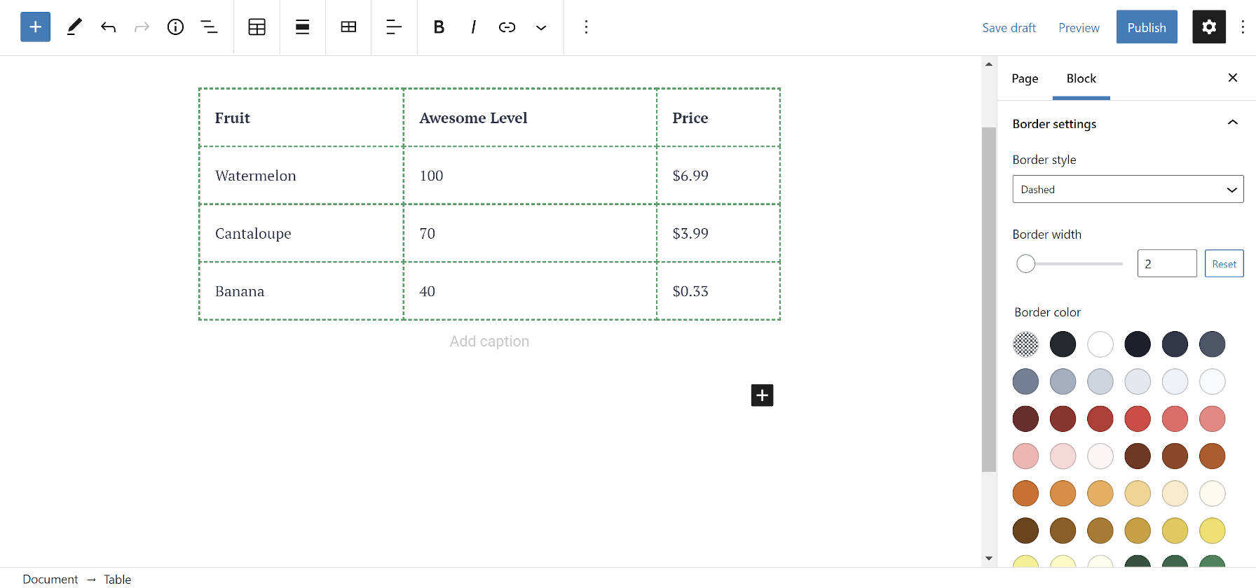This screenshot has width=1256, height=588.
Task: Collapse the Border settings panel
Action: [x=1231, y=123]
